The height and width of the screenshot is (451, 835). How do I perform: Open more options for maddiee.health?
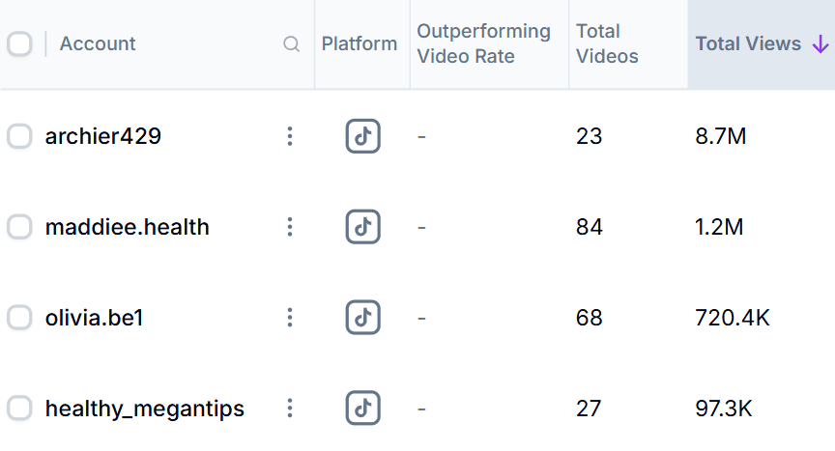pos(289,227)
